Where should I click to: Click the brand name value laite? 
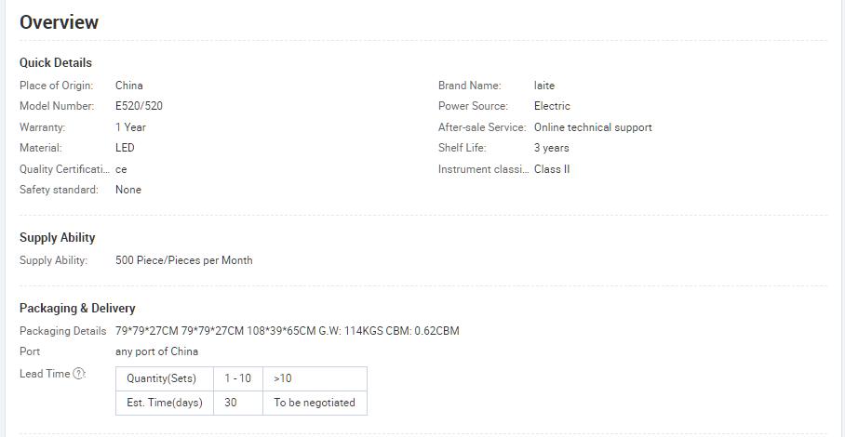544,86
